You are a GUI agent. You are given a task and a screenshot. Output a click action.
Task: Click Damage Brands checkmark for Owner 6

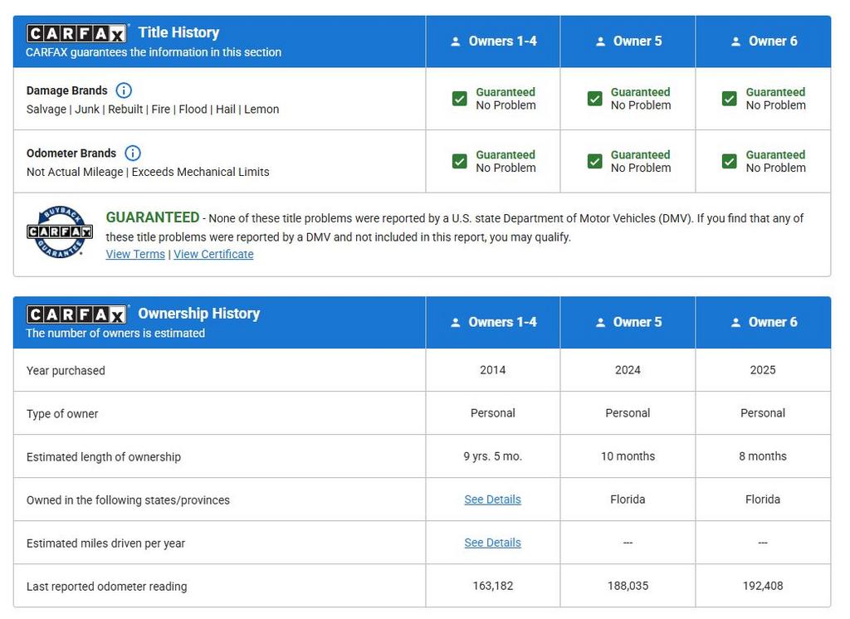729,99
